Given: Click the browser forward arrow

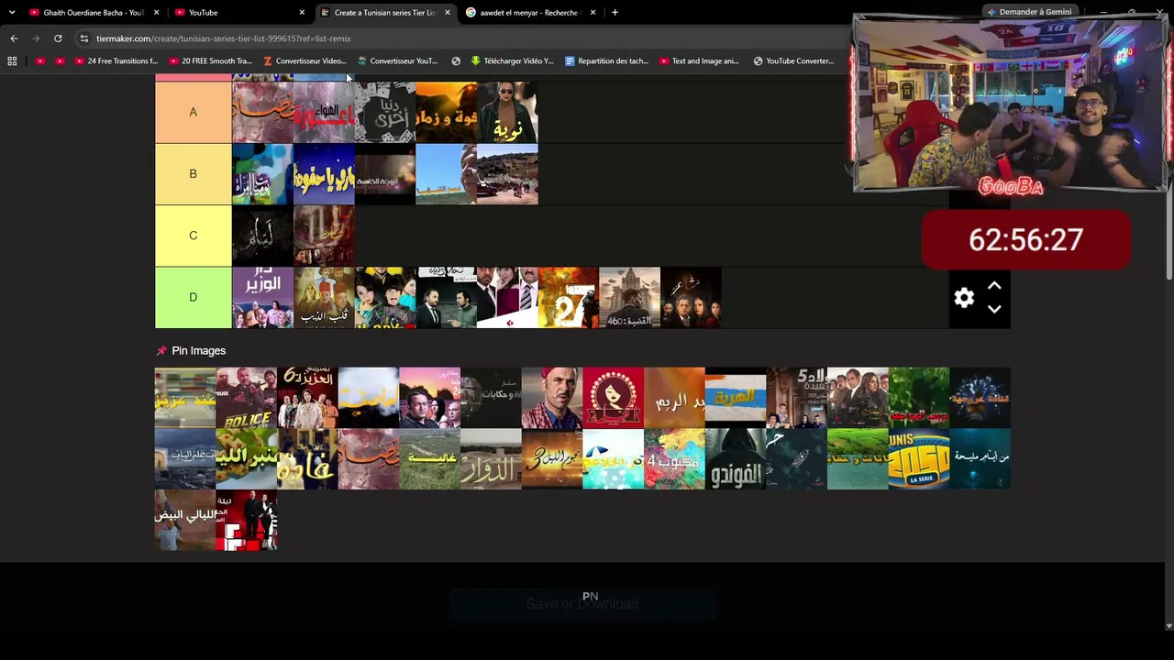Looking at the screenshot, I should [36, 38].
